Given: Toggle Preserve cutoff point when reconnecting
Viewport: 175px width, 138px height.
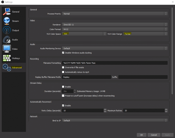Looking at the screenshot, I should (x=63, y=96).
